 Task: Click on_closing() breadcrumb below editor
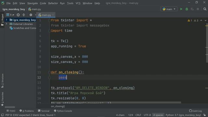pos(58,106)
